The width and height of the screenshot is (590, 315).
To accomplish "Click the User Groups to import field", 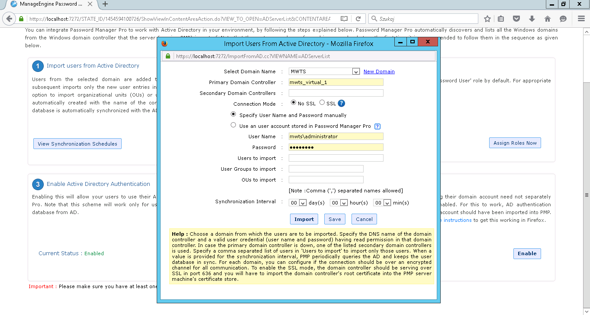I will [x=326, y=169].
